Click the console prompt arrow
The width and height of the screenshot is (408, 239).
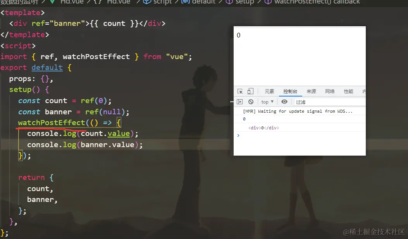[238, 135]
